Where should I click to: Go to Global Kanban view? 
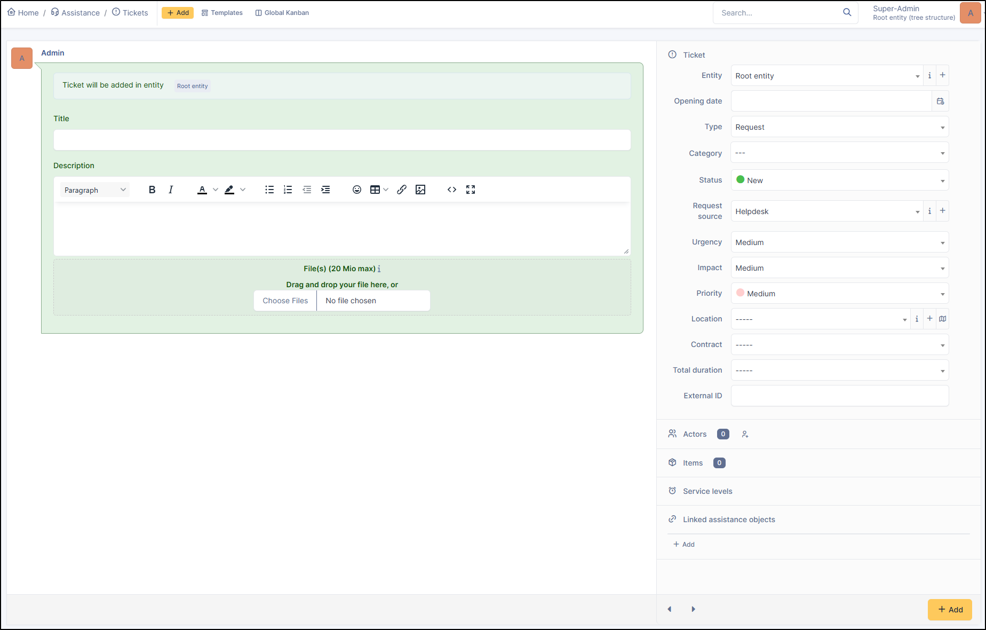(282, 13)
